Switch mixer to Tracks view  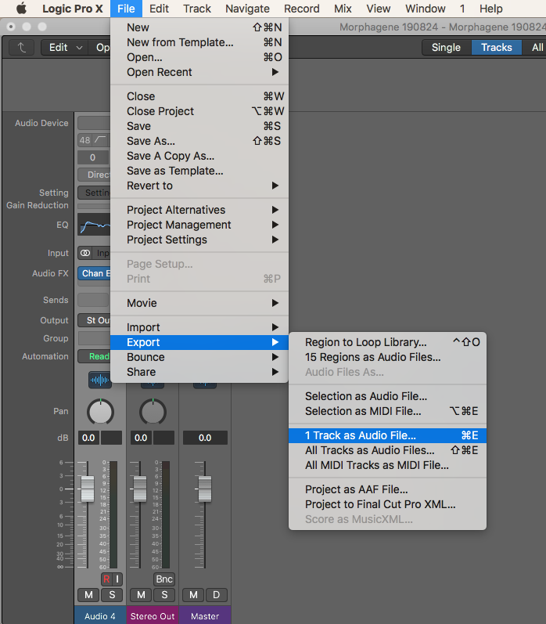pos(496,47)
